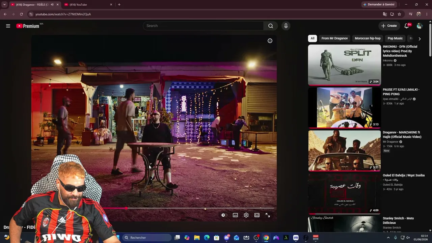Enter full screen video mode

coord(268,215)
